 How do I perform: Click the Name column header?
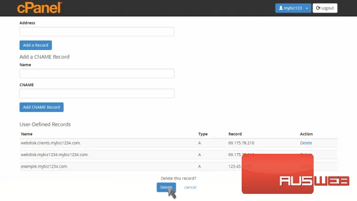coord(27,134)
